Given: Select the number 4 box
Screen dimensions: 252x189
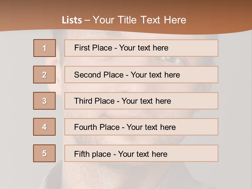Looking at the screenshot, I should pos(44,127).
